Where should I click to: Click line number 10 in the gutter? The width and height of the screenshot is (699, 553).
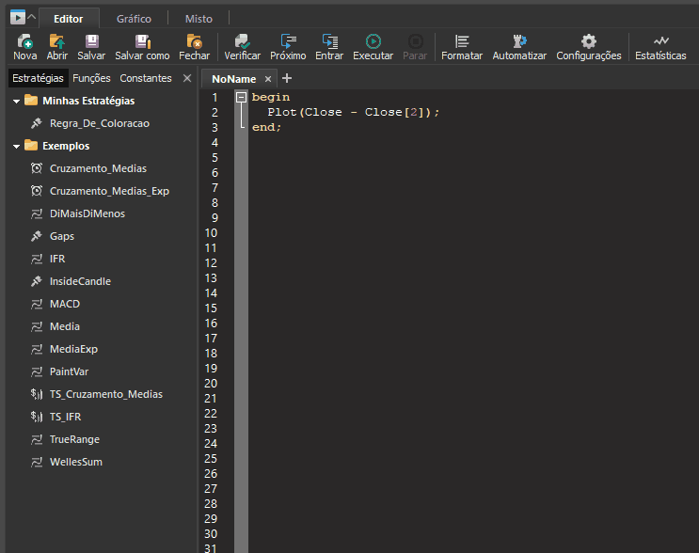click(x=211, y=233)
